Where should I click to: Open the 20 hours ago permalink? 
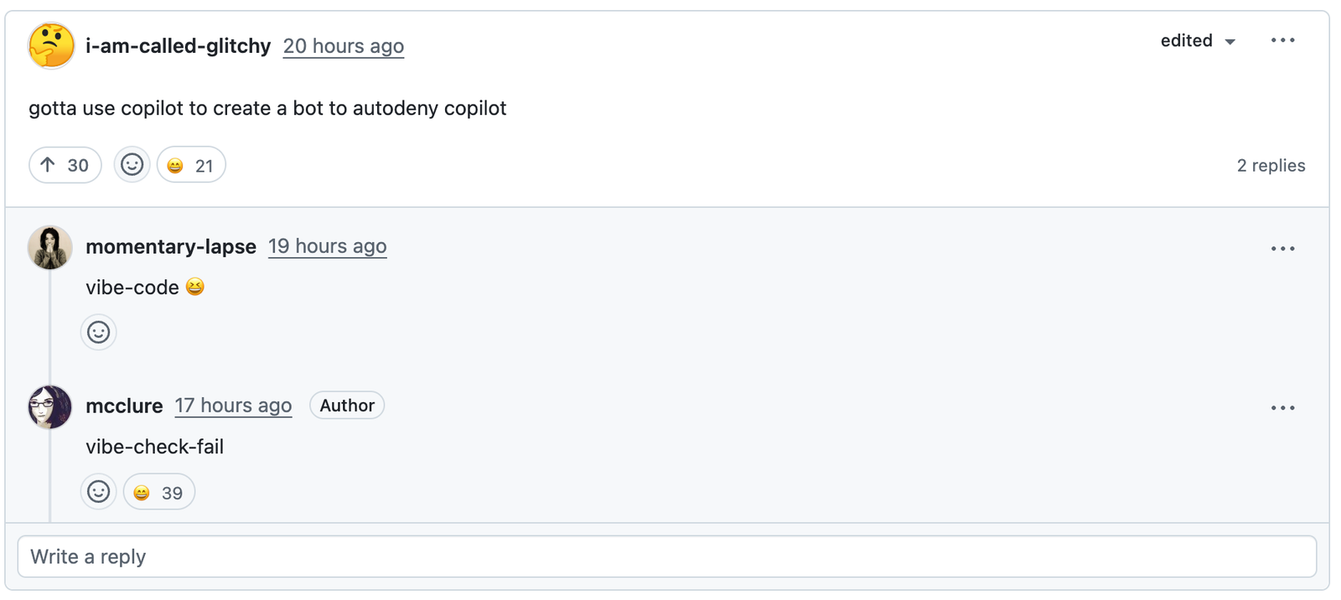point(344,46)
